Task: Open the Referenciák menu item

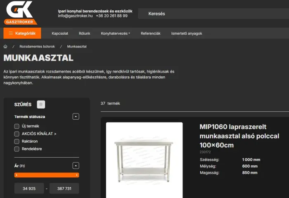Action: [151, 33]
